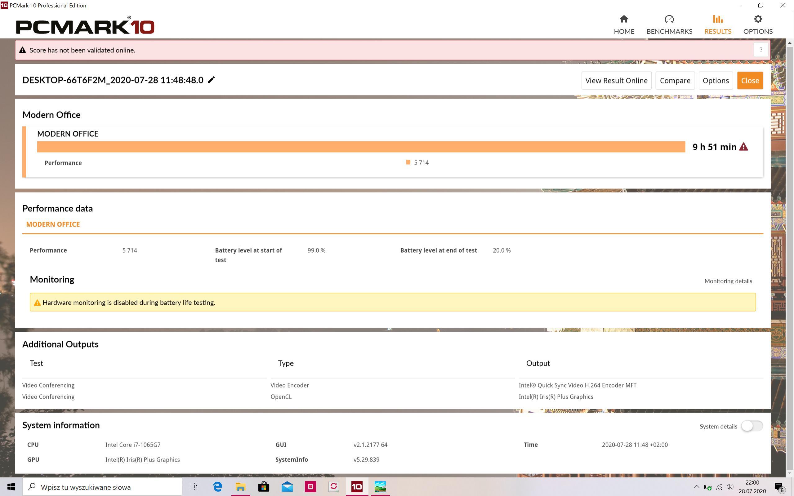Viewport: 794px width, 496px height.
Task: Click the PCMark 10 logo
Action: pos(85,26)
